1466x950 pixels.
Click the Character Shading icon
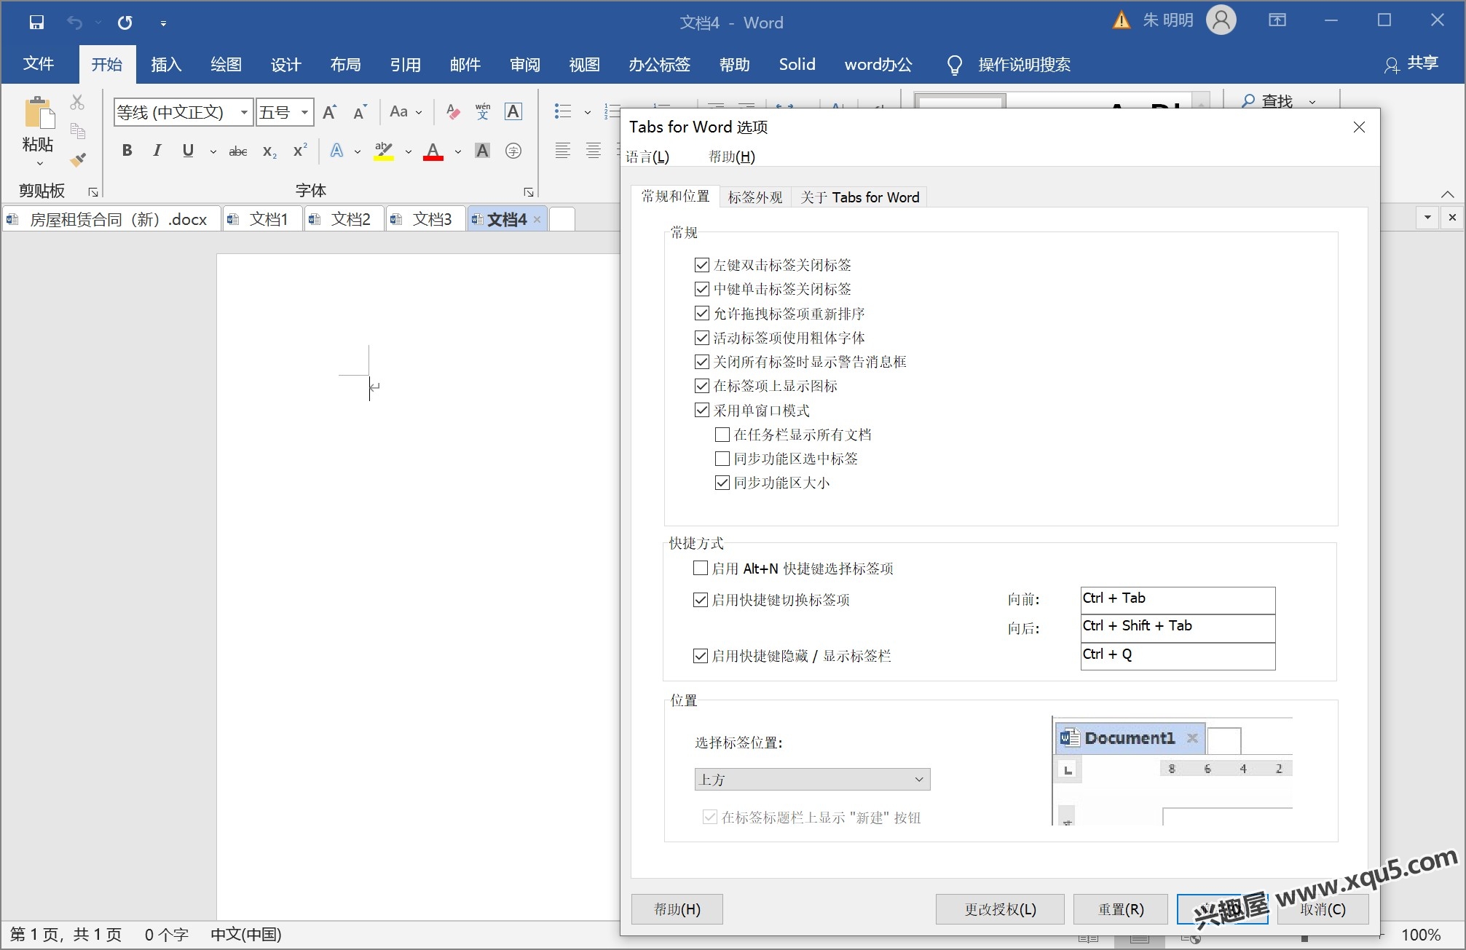click(482, 151)
